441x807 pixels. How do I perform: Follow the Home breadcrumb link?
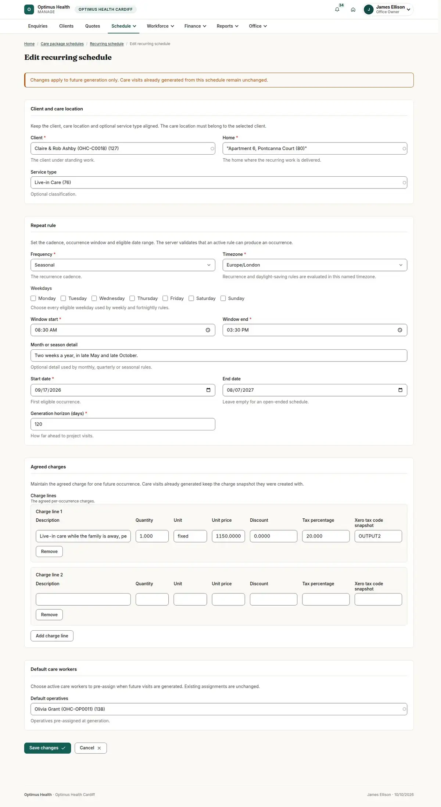tap(29, 44)
